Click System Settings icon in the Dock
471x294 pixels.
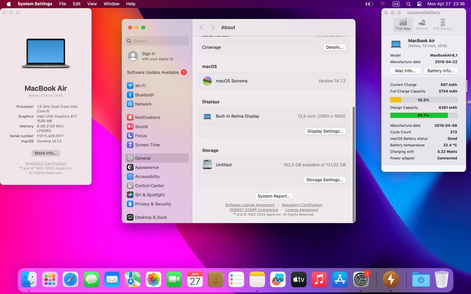361,279
